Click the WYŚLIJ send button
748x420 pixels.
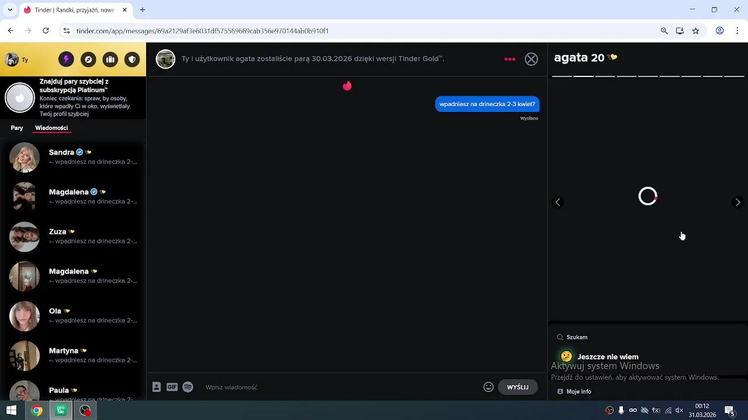pos(518,387)
